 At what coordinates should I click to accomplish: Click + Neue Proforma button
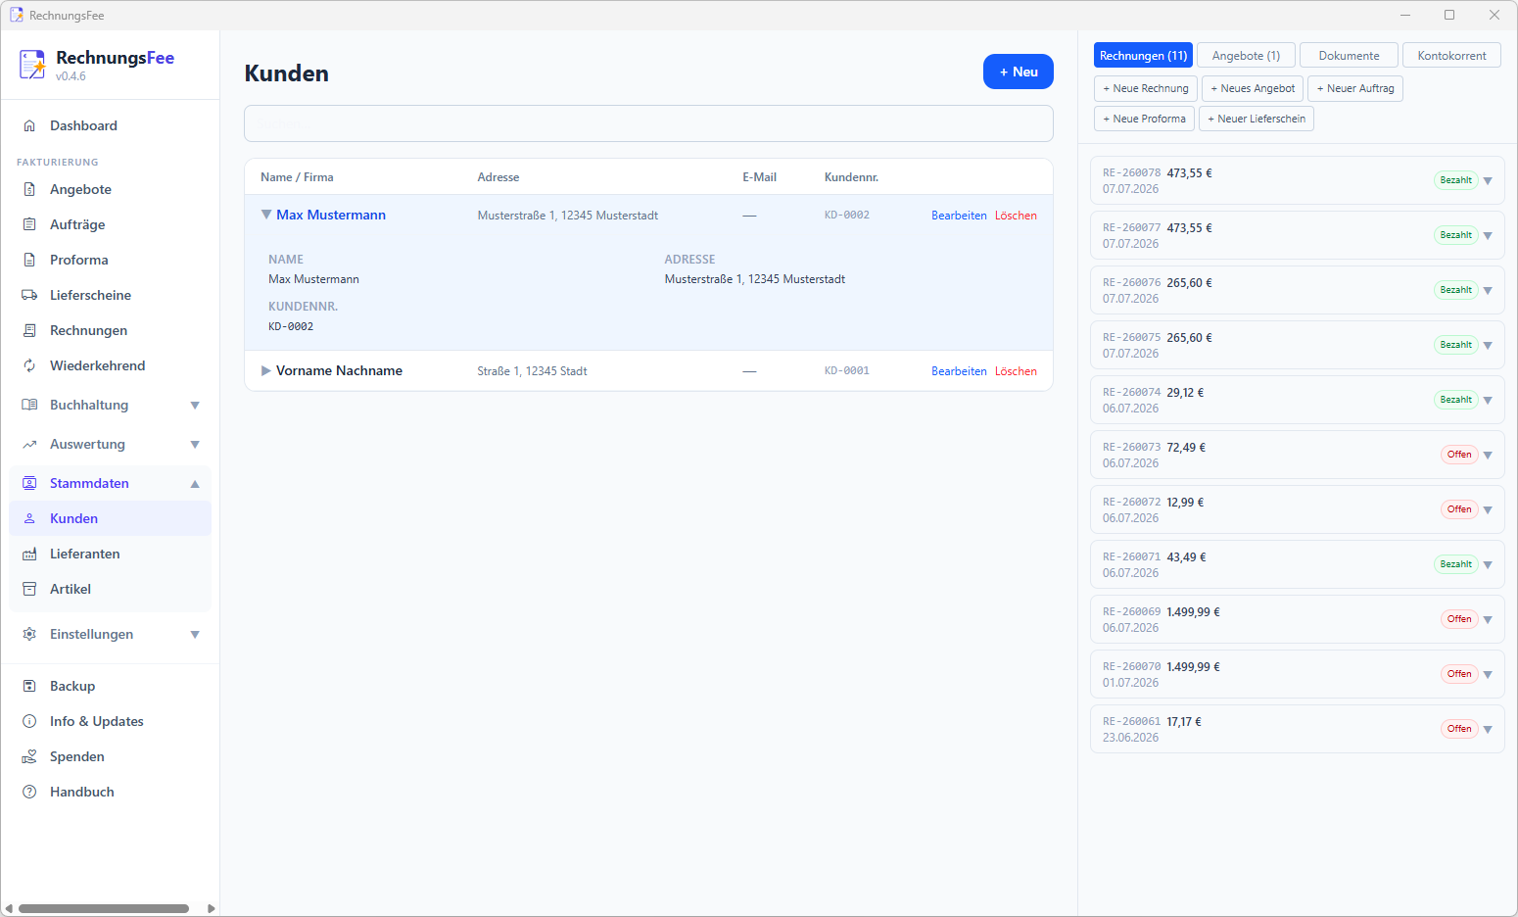click(1144, 119)
